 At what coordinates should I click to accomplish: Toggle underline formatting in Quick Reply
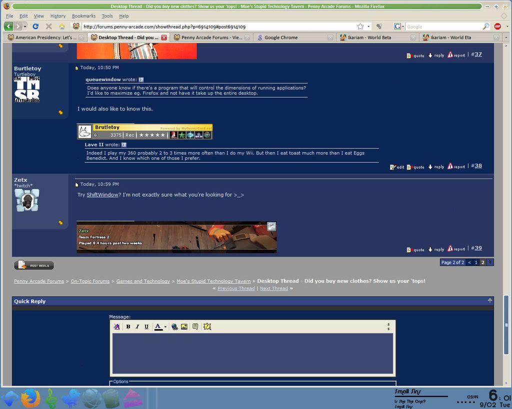click(x=146, y=327)
